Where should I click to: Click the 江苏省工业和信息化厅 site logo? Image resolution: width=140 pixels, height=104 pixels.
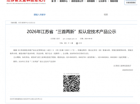[26, 2]
